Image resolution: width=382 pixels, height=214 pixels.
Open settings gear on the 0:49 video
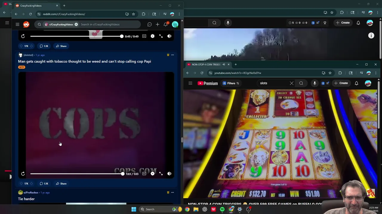pos(153,36)
